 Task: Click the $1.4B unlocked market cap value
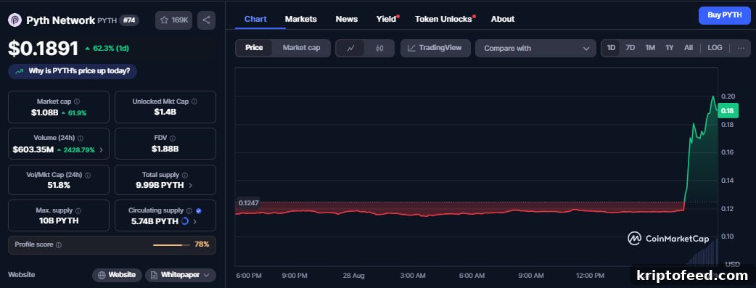point(165,112)
